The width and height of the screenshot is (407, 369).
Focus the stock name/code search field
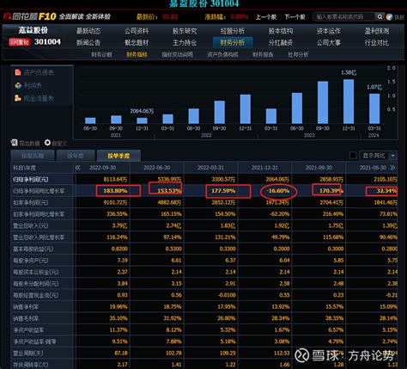(x=343, y=17)
